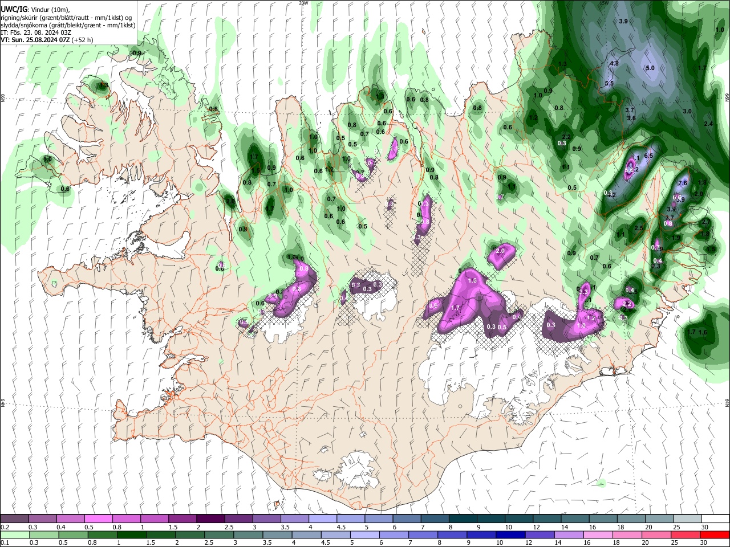Select the bright pink 0.5 swatch in the top legend row
The image size is (730, 547).
click(98, 519)
